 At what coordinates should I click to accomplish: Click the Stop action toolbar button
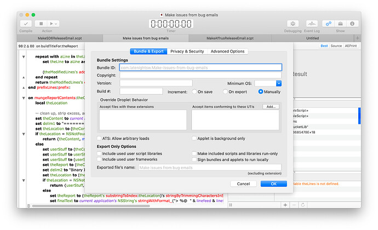pyautogui.click(x=41, y=24)
